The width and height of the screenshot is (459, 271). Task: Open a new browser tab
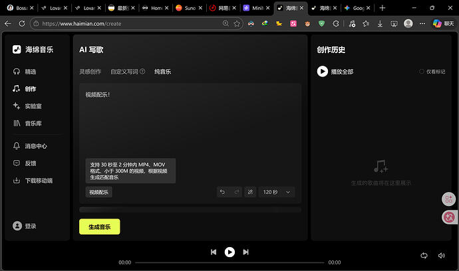click(382, 8)
